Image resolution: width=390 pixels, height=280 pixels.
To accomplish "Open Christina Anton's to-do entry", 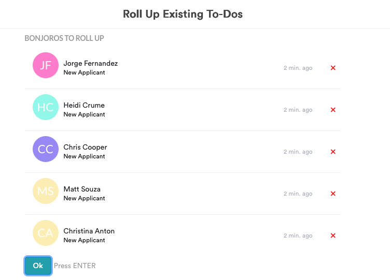I will pos(183,233).
